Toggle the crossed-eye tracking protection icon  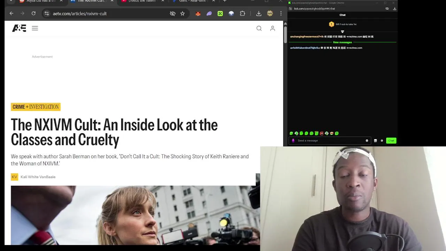(172, 14)
